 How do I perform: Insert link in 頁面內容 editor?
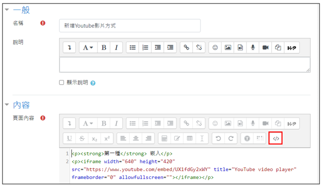point(186,123)
